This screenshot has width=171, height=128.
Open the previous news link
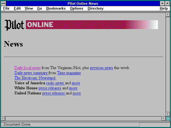102,68
